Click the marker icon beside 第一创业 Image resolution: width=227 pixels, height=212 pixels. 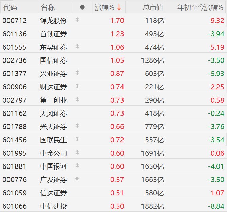pos(77,100)
